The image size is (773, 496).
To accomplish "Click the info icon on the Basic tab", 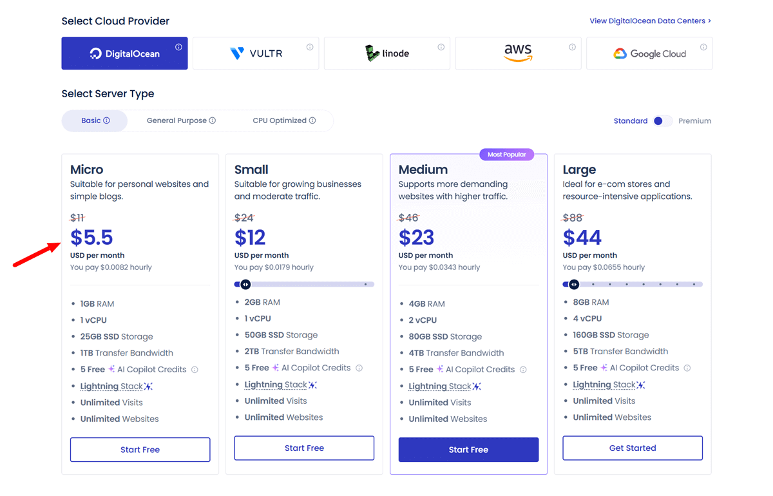I will 107,120.
